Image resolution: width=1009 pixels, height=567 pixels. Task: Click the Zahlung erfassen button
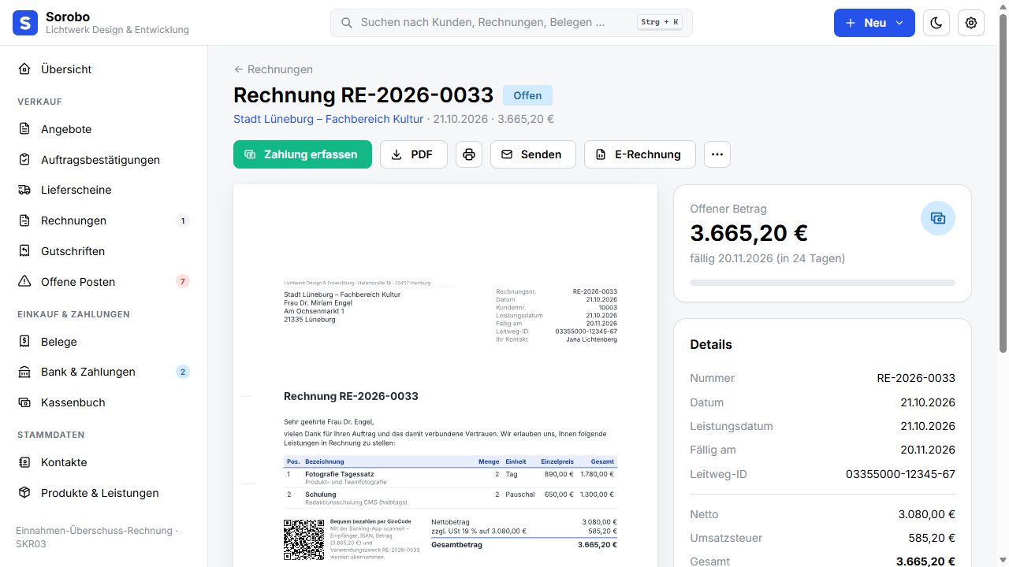coord(302,154)
